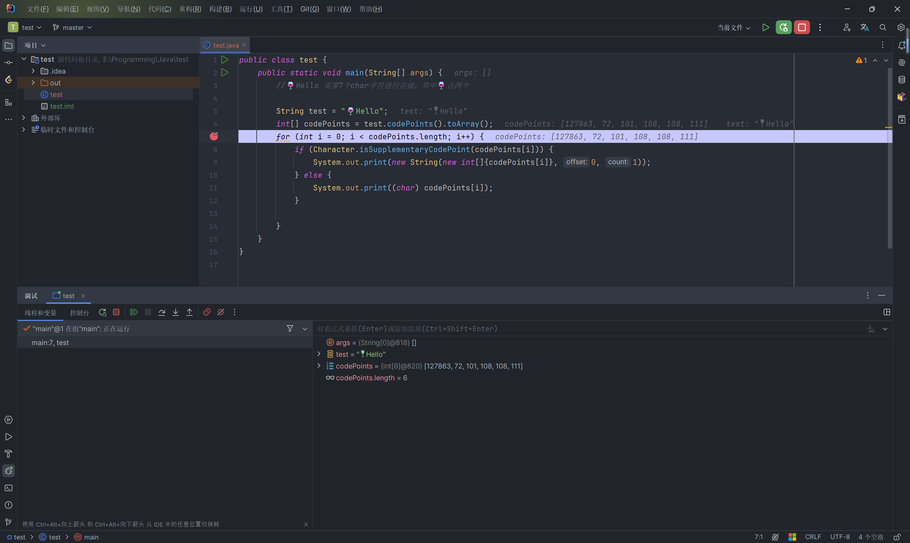Image resolution: width=910 pixels, height=543 pixels.
Task: Click the Rerun debug session icon
Action: point(102,312)
